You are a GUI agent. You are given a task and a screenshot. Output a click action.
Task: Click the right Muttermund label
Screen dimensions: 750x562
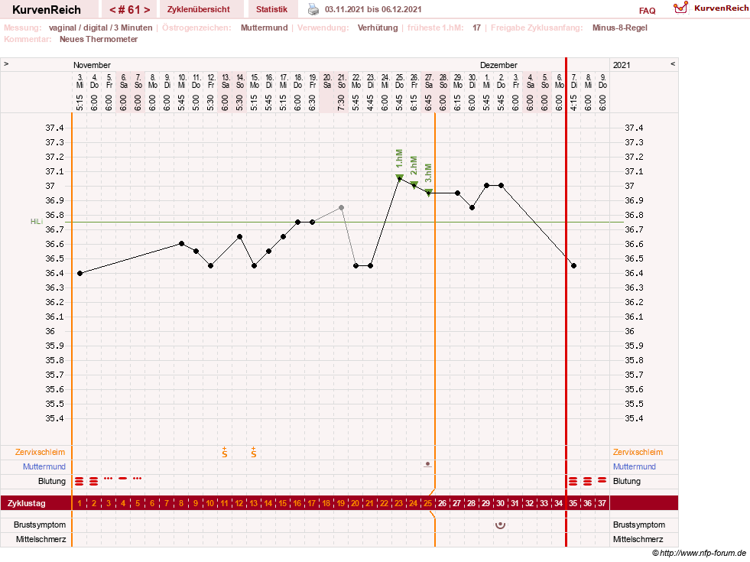point(635,466)
